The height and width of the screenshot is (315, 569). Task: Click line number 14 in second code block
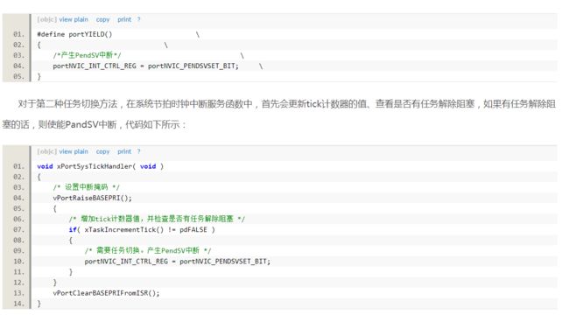click(x=18, y=304)
